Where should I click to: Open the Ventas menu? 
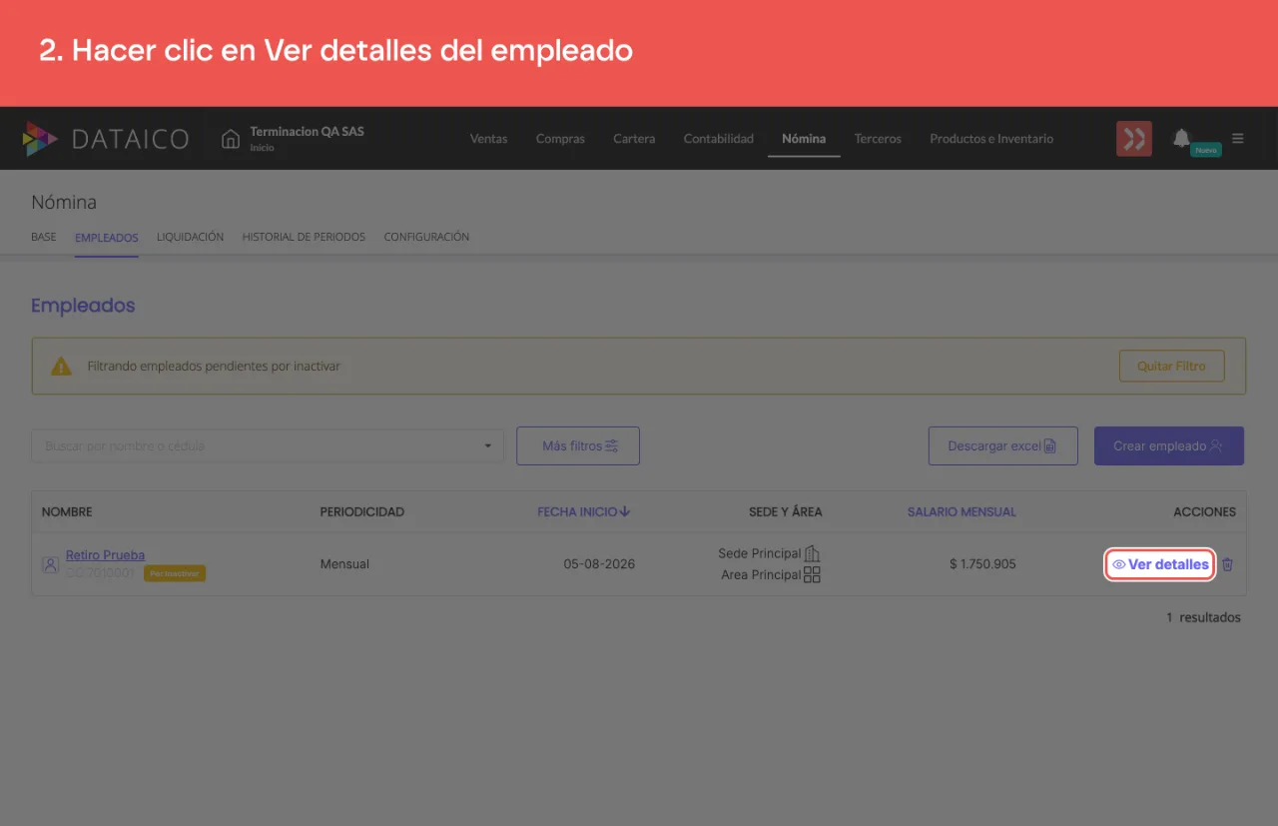pyautogui.click(x=489, y=139)
